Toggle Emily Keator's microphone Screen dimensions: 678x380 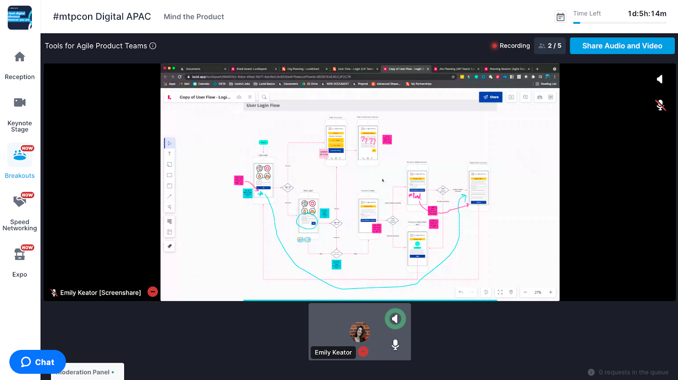click(395, 345)
